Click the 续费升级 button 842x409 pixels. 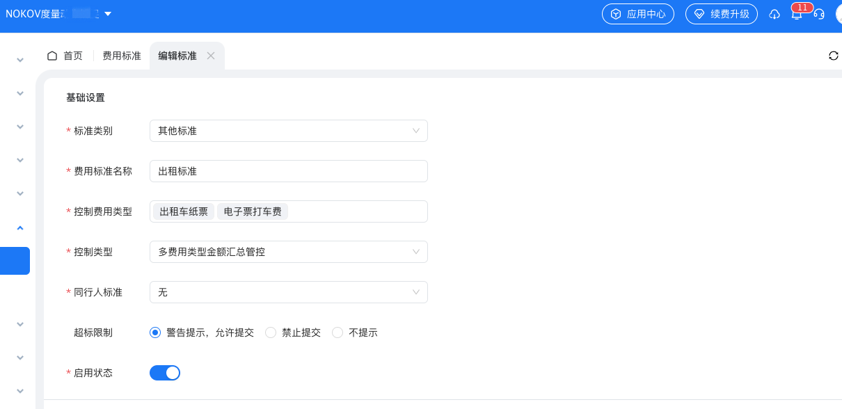(722, 13)
